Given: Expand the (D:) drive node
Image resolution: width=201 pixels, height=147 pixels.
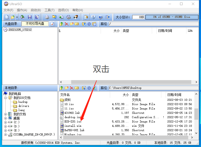Looking at the screenshot, I should [6, 126].
